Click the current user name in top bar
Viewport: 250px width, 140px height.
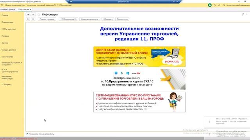[x=238, y=5]
